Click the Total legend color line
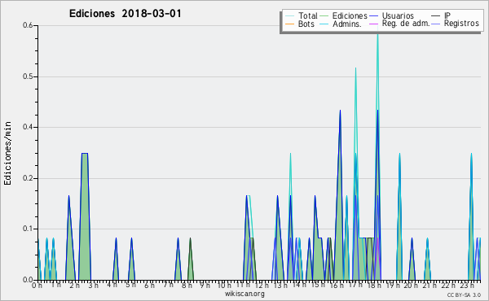This screenshot has width=489, height=301. click(x=289, y=16)
